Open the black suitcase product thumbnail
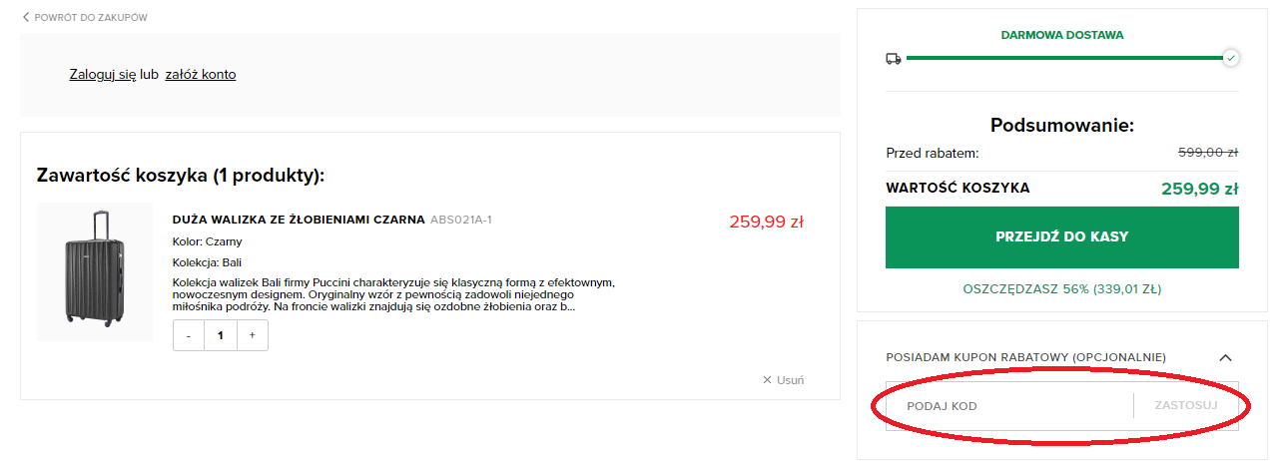This screenshot has width=1282, height=461. click(x=94, y=271)
